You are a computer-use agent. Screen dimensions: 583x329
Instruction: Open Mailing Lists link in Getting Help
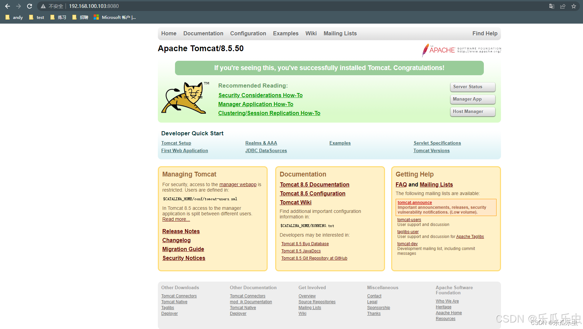coord(436,184)
